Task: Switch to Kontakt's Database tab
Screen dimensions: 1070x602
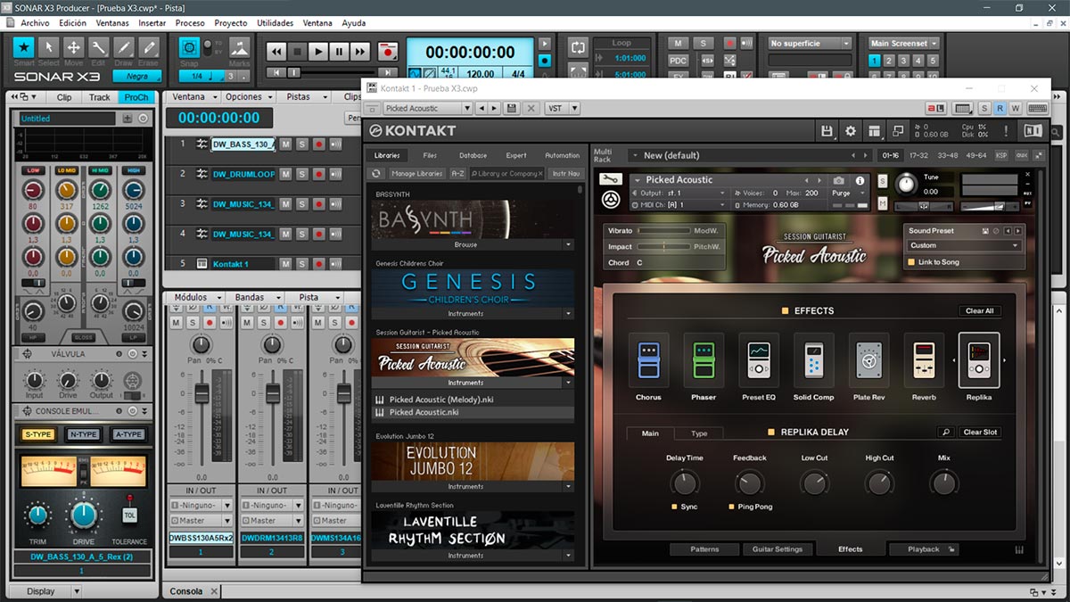Action: point(473,155)
